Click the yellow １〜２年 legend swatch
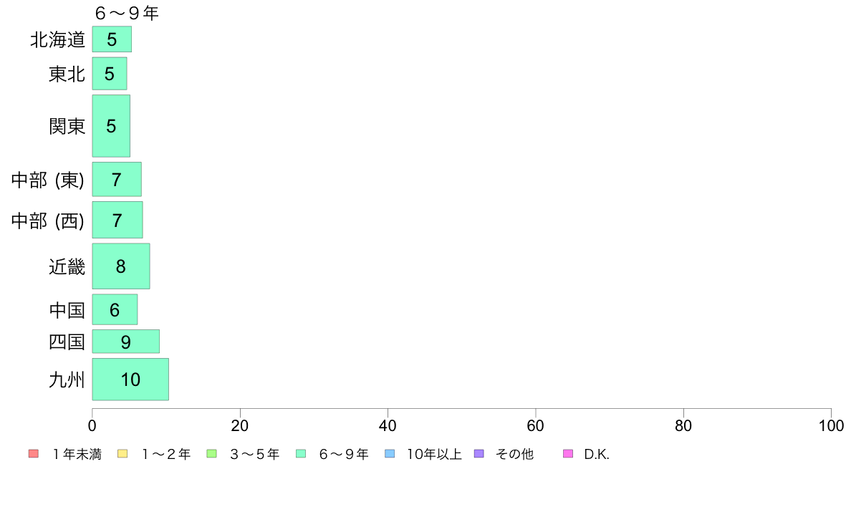This screenshot has width=851, height=527. point(122,454)
